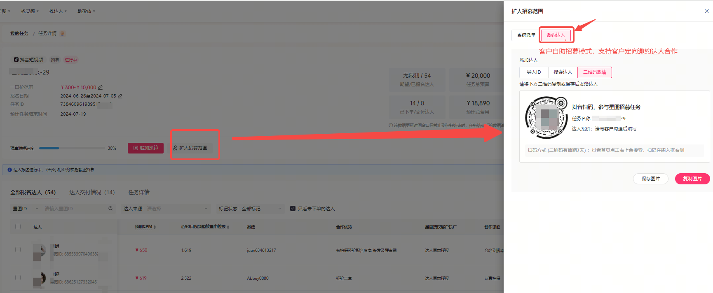Screen dimensions: 713x293
Task: Sort by 预期CPM column arrows
Action: (x=155, y=227)
